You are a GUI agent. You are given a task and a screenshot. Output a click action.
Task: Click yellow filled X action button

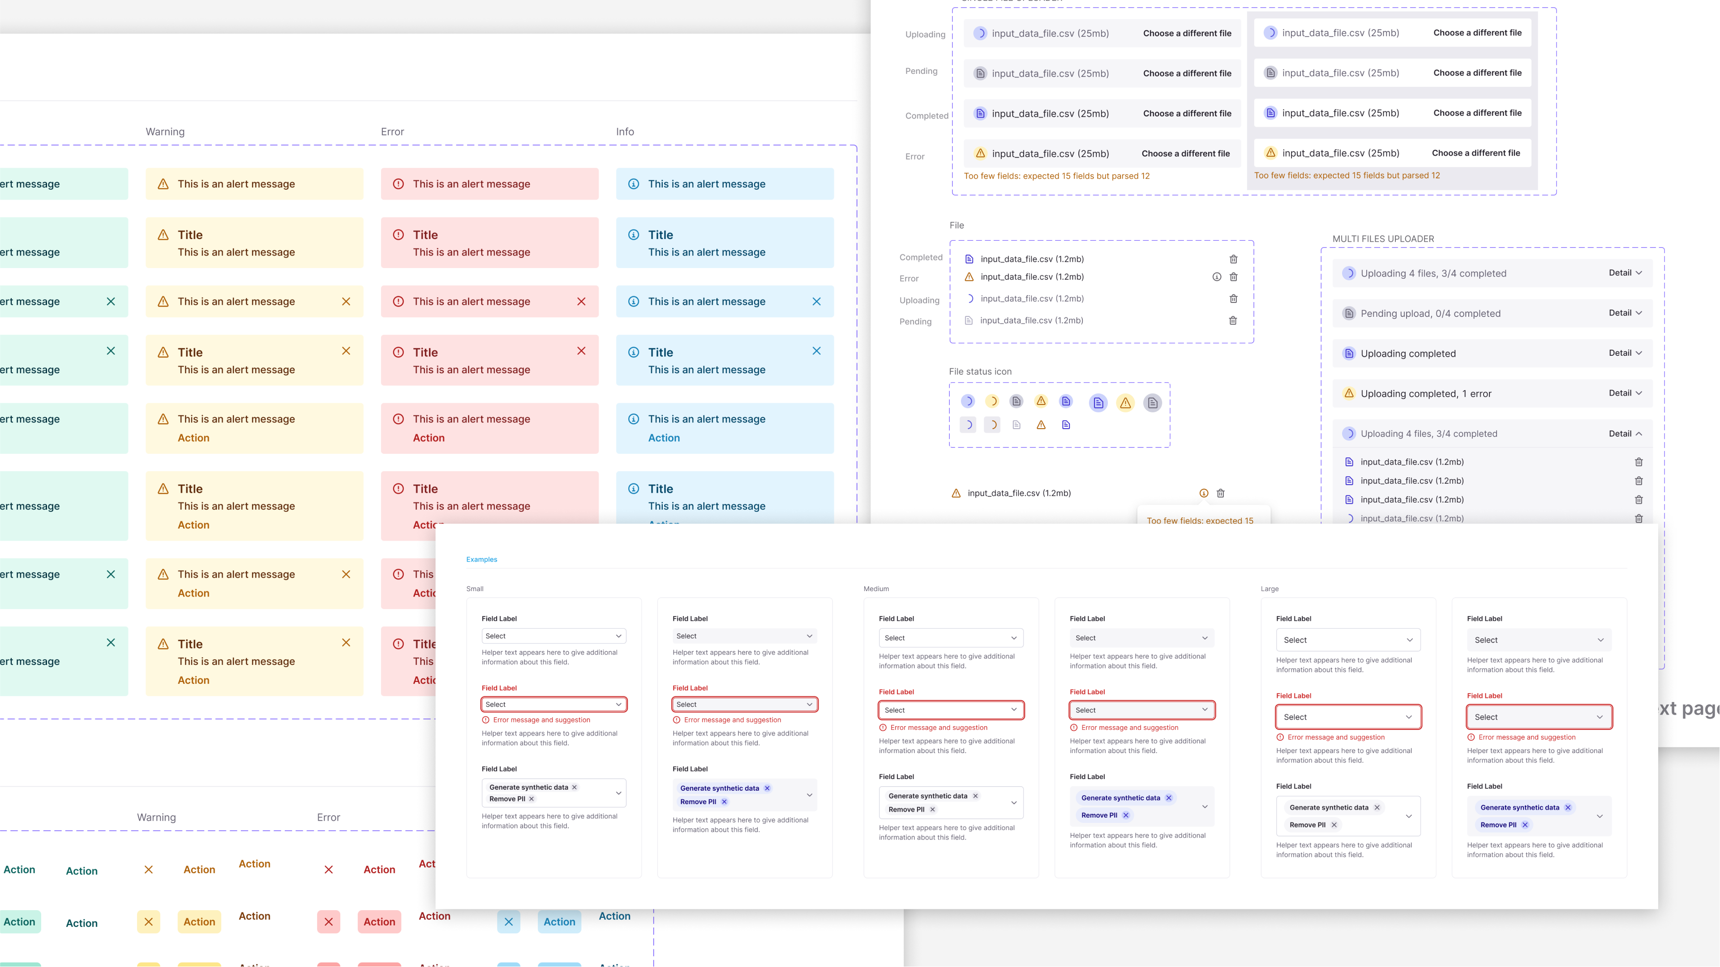tap(148, 922)
